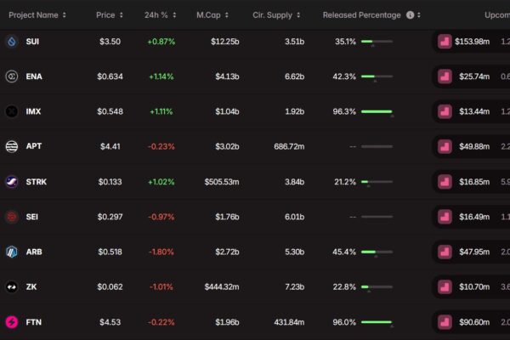Click the Released Percentage info icon
Viewport: 510px width, 340px height.
pos(411,15)
